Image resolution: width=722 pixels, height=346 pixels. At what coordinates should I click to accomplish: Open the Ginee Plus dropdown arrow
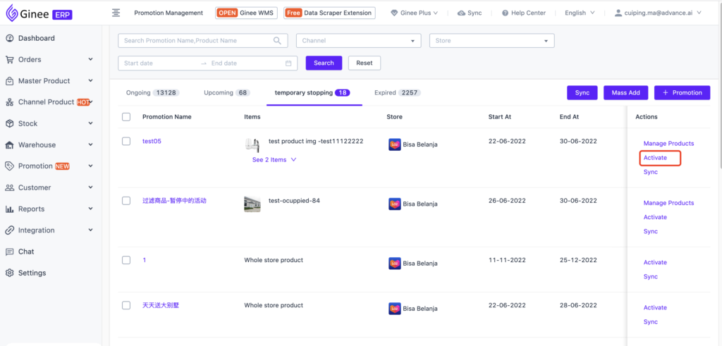point(436,13)
